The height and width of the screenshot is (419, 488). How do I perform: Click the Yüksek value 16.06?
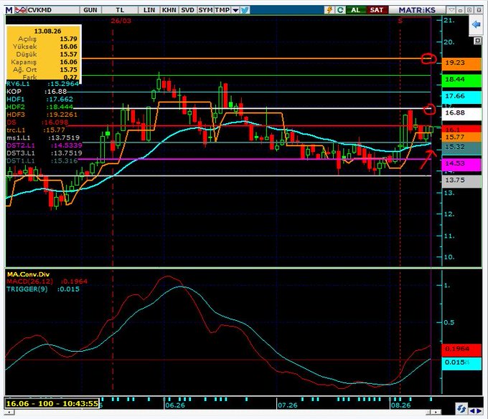point(68,47)
